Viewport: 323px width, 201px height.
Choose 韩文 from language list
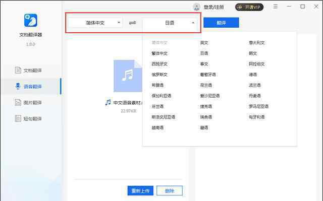[253, 53]
